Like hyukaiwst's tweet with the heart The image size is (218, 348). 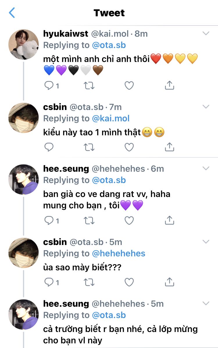(129, 86)
